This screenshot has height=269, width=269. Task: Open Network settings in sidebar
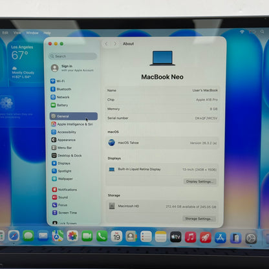[x=60, y=97]
